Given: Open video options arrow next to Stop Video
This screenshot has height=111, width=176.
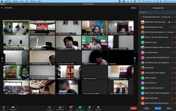Looking at the screenshot, I should click(x=16, y=107).
